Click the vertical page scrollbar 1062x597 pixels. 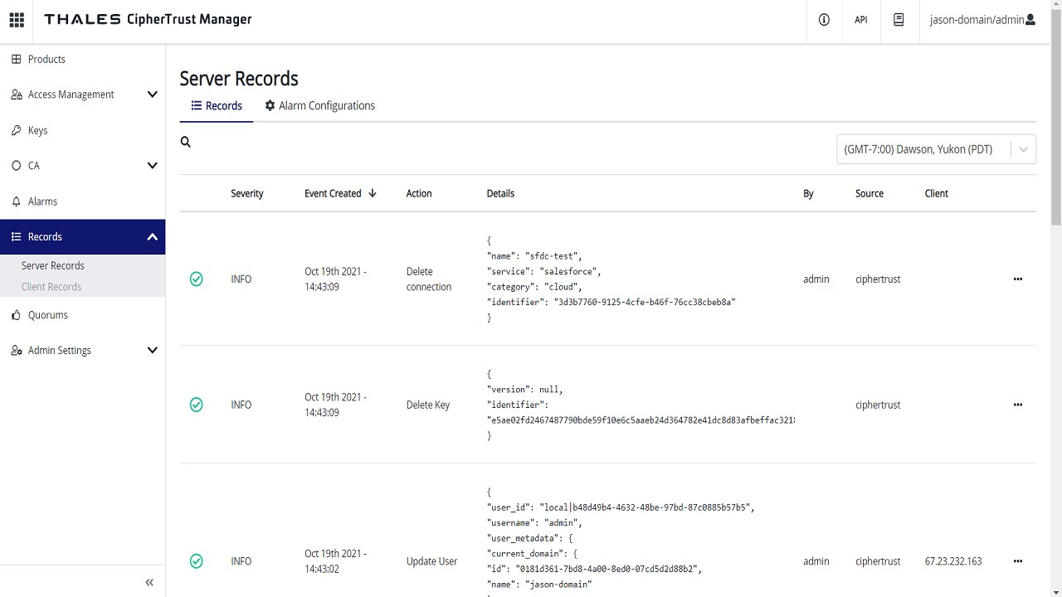[x=1055, y=133]
